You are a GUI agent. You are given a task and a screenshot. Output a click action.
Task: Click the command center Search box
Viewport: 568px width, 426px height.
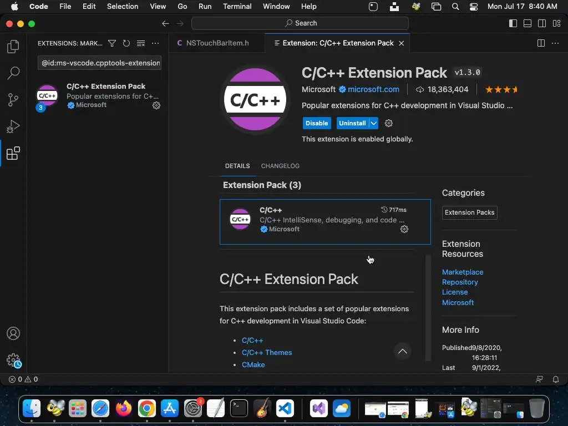(300, 23)
